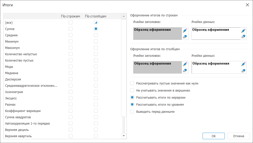Edit row totals data cells formatting (pencil)
The width and height of the screenshot is (253, 143).
click(243, 31)
